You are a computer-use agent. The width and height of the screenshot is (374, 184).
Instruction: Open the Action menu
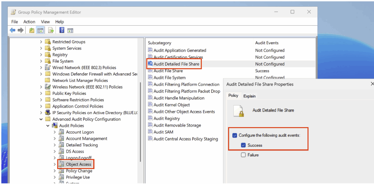click(x=29, y=22)
